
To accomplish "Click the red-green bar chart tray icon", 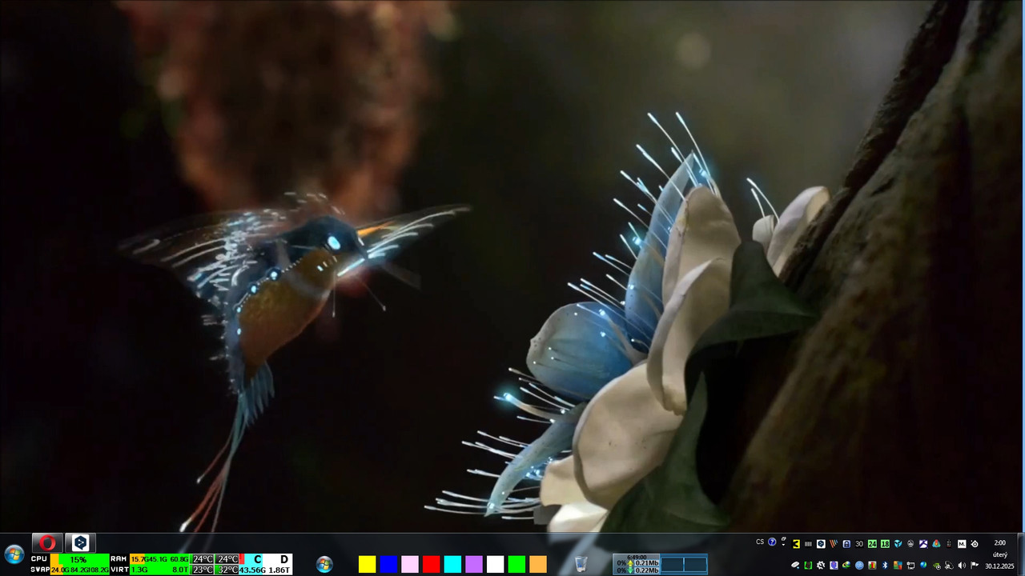I will [872, 566].
